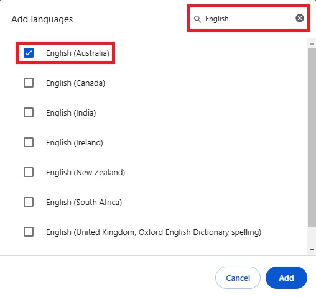Screen dimensions: 316x297
Task: Uncheck the English (Australia) checkbox
Action: 29,53
